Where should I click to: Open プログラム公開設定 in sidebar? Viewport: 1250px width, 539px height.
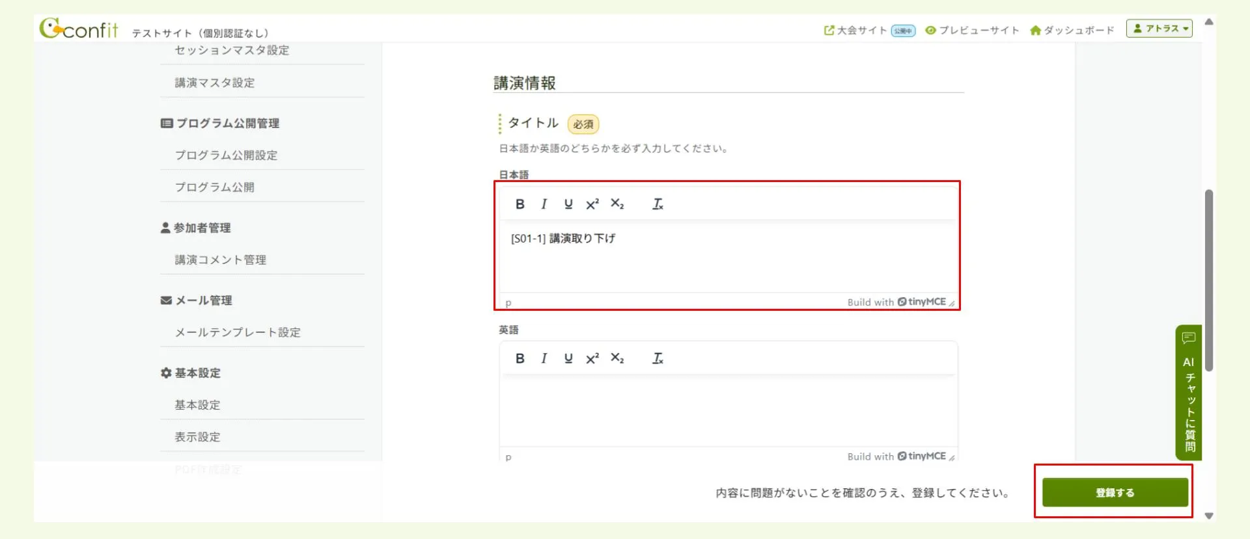click(226, 155)
